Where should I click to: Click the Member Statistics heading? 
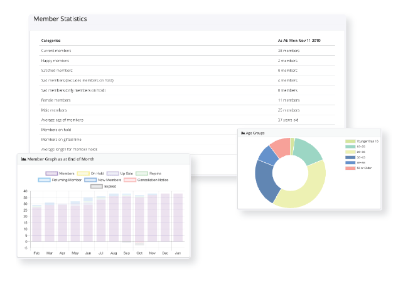(60, 19)
